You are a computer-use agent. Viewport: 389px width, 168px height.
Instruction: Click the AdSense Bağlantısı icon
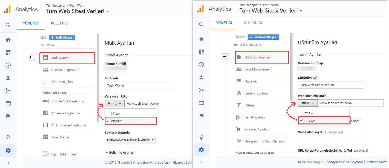[45, 113]
